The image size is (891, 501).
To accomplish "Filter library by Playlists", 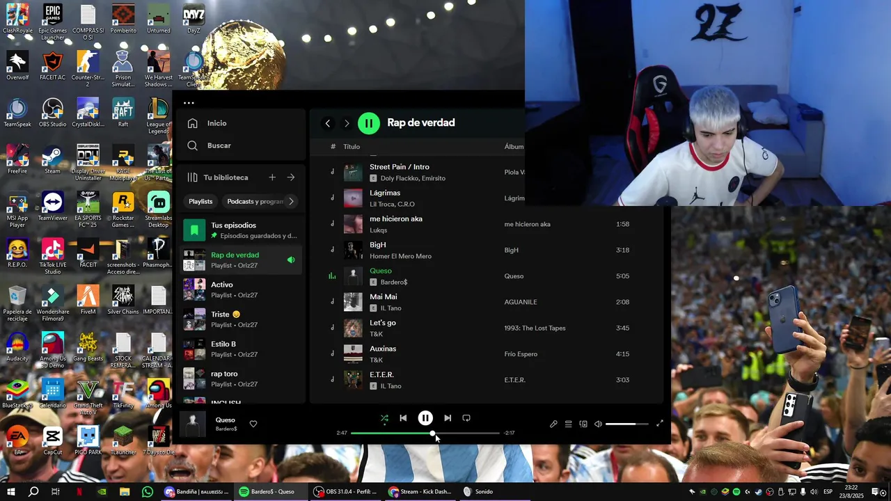I will 200,201.
